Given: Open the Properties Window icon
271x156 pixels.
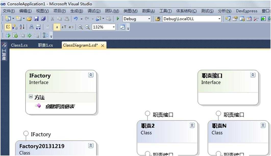Looking at the screenshot, I should click(235, 19).
